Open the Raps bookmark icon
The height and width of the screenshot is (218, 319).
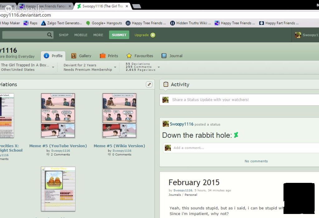click(26, 23)
